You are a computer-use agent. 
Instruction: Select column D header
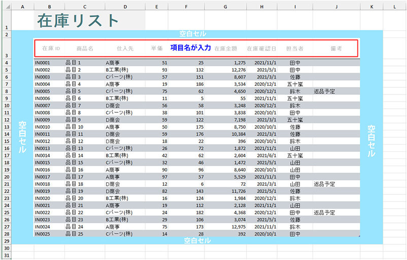click(x=125, y=7)
